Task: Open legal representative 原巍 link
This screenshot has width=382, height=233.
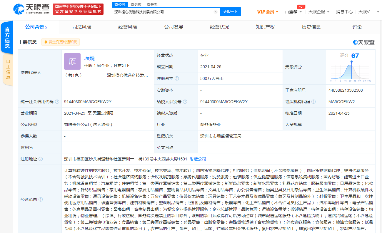Action: 89,58
